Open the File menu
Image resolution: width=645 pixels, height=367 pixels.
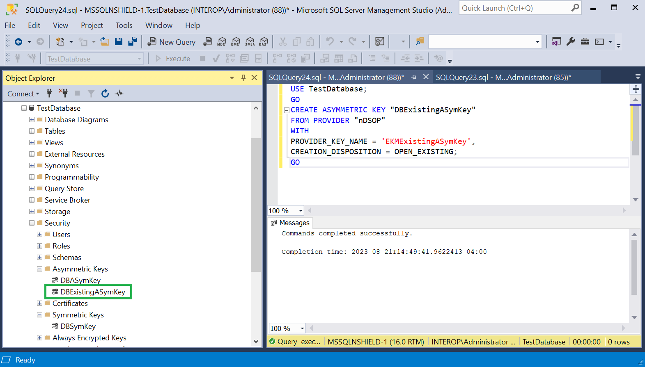10,25
